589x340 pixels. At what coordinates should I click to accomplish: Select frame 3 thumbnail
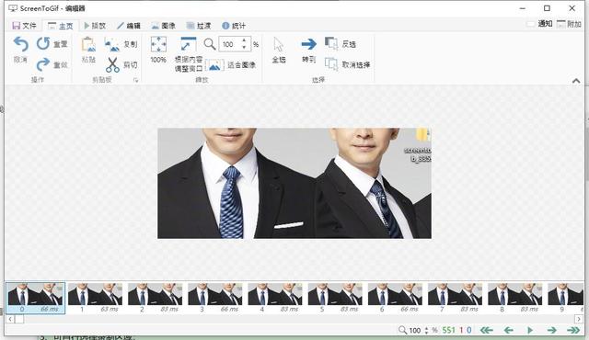coord(215,298)
